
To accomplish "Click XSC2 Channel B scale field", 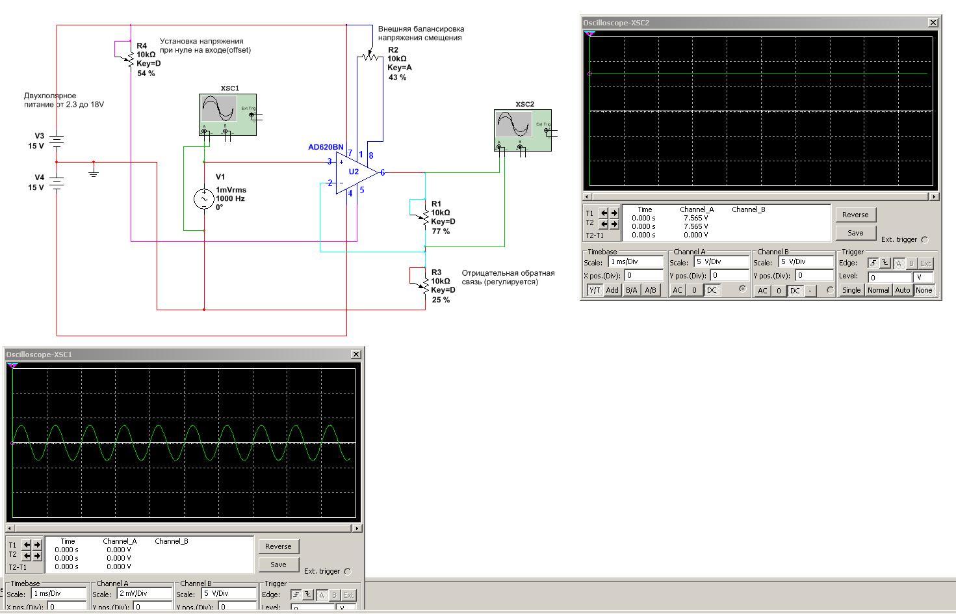I will coord(805,262).
